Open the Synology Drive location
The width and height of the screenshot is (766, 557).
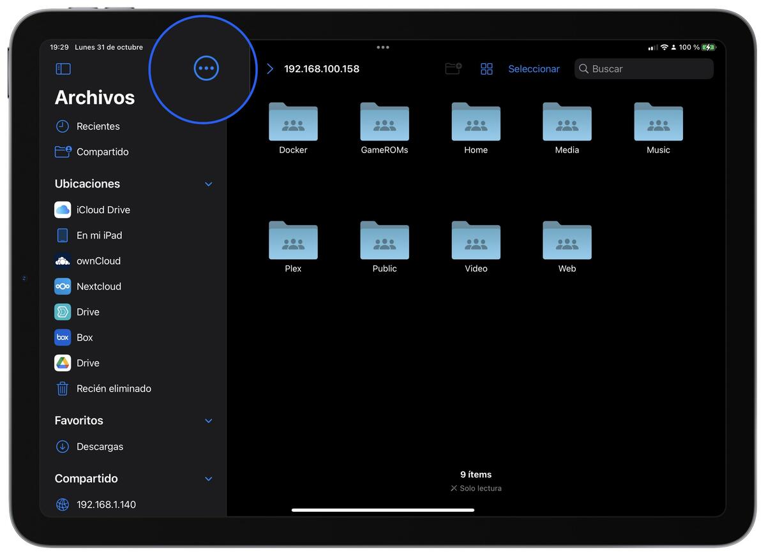coord(133,312)
